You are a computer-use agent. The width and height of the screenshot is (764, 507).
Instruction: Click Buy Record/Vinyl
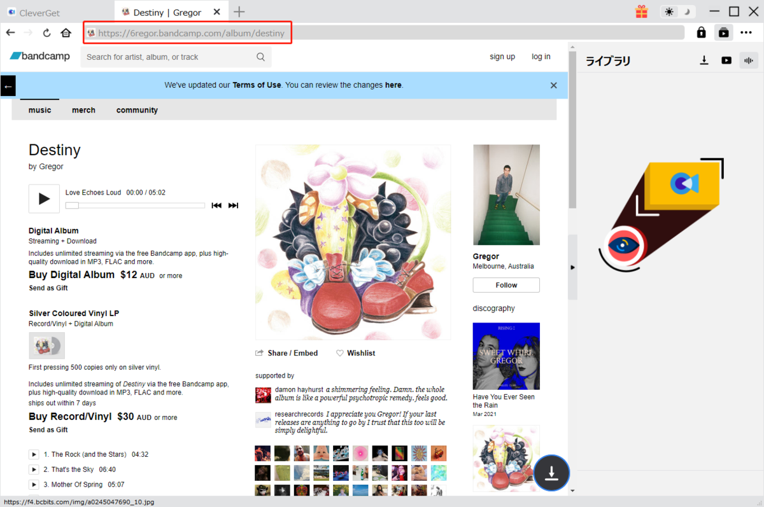(70, 417)
